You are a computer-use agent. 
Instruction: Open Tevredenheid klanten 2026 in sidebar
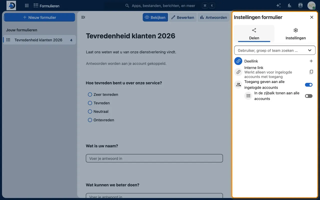[x=39, y=40]
